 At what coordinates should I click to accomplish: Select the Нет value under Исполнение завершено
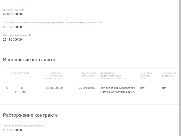[164, 88]
